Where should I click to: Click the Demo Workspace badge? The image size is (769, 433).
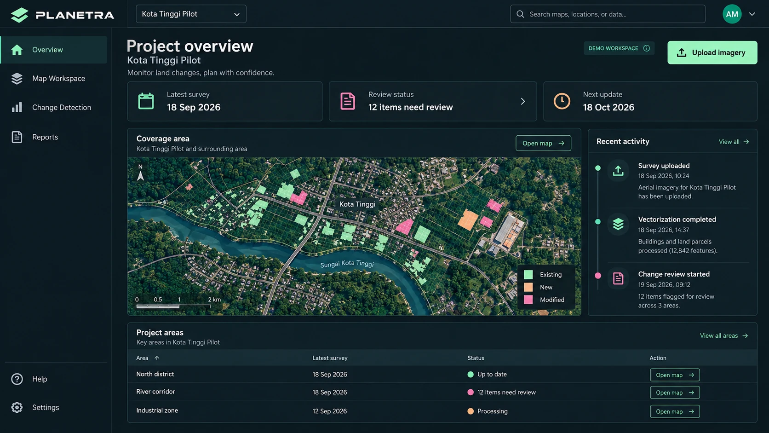[x=619, y=48]
